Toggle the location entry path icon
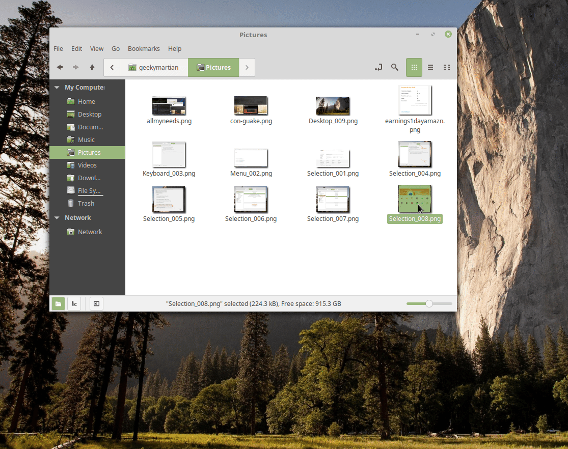568x449 pixels. (x=378, y=67)
